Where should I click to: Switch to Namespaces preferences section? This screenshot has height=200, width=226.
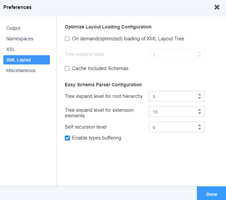click(x=19, y=39)
